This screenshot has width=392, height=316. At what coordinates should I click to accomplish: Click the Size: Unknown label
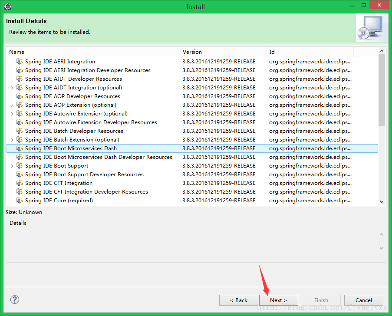[x=24, y=212]
